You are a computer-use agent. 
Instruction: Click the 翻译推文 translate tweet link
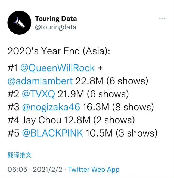(x=20, y=155)
